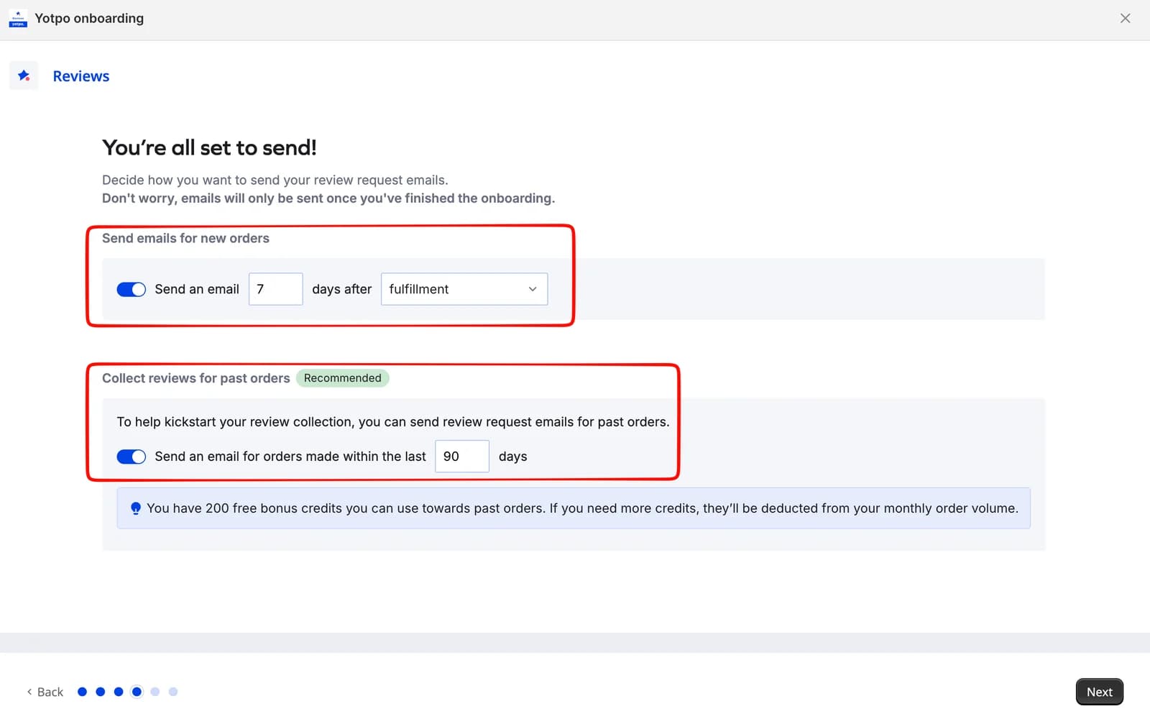This screenshot has height=719, width=1150.
Task: Close the Yotpo onboarding dialog
Action: [x=1125, y=19]
